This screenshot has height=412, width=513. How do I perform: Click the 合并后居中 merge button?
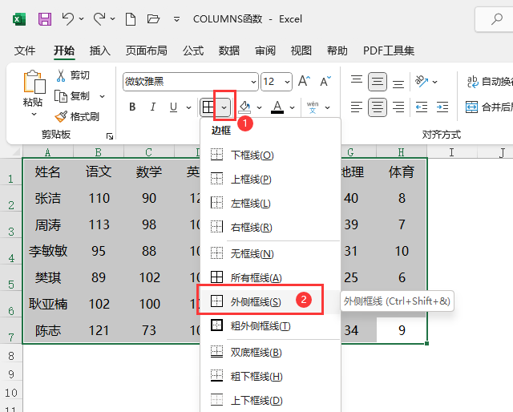[x=489, y=107]
